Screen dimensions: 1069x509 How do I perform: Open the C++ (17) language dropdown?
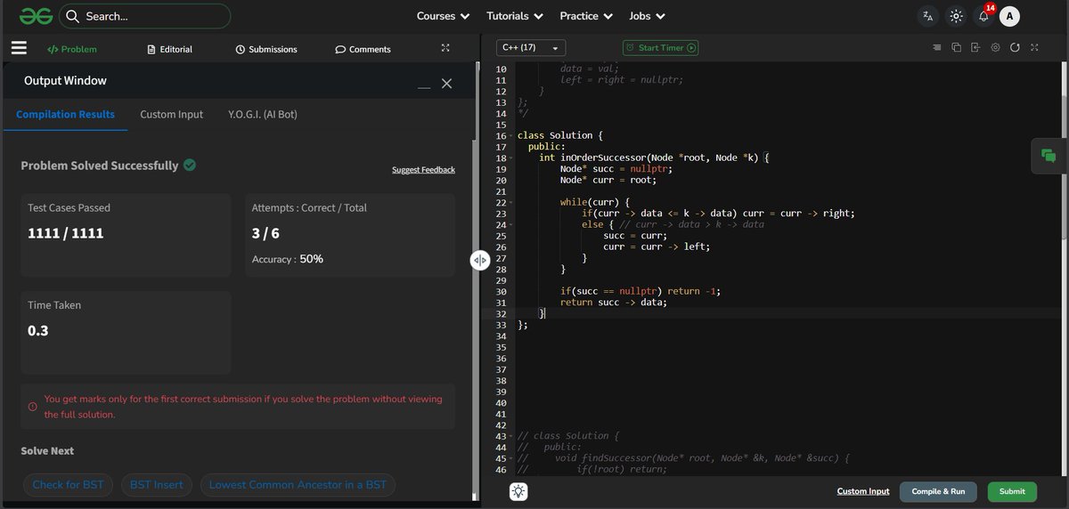(x=530, y=47)
